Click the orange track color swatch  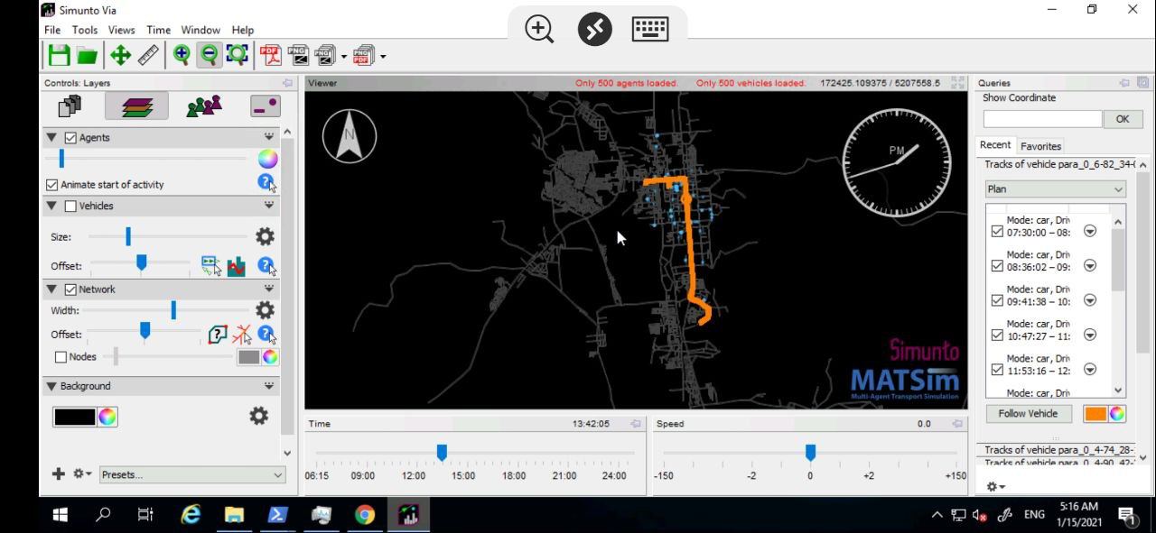coord(1095,414)
